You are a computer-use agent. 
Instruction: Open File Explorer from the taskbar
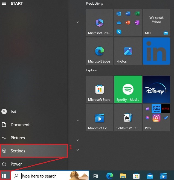coord(123,176)
